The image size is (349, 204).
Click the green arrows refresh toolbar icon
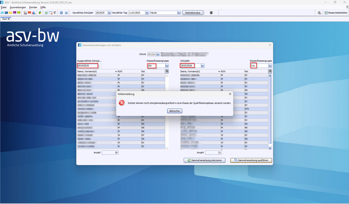[x=46, y=13]
